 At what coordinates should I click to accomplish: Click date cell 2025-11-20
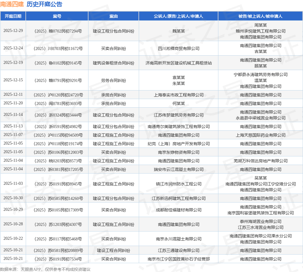(x=13, y=103)
